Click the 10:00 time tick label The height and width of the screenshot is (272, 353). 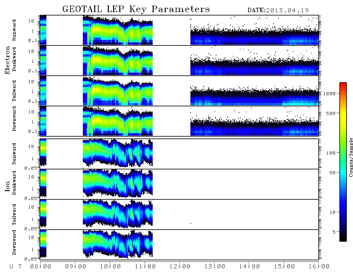click(111, 266)
